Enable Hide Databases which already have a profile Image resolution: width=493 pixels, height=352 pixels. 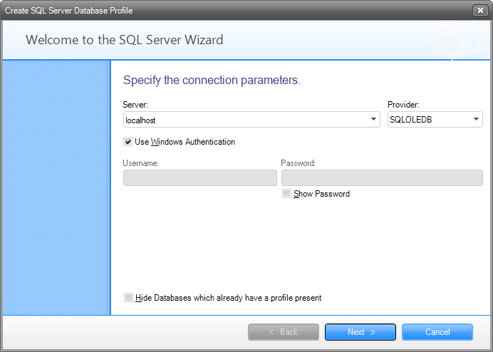[128, 297]
